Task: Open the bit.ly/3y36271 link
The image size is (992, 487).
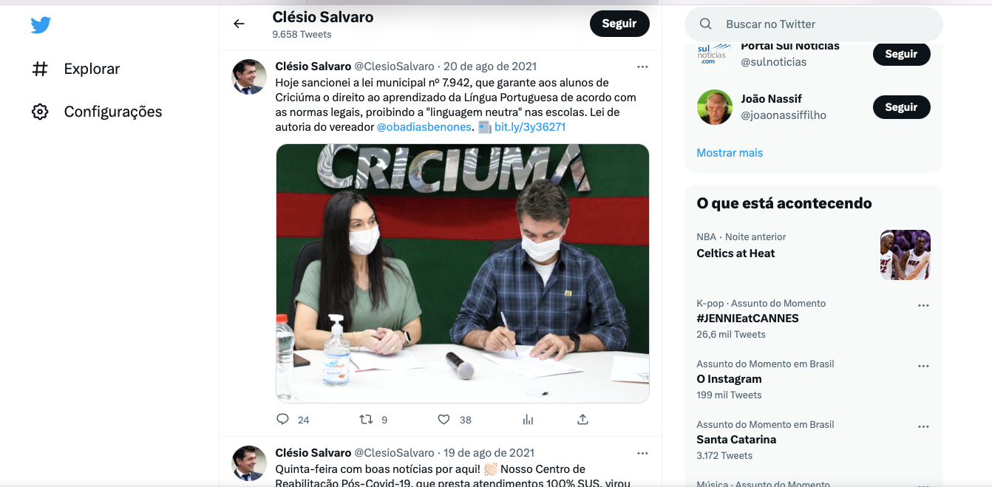Action: click(x=530, y=127)
